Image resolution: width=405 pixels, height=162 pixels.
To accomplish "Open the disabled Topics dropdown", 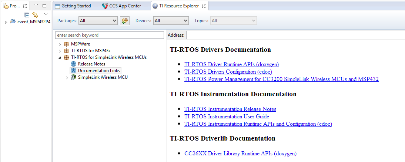I will 234,21.
